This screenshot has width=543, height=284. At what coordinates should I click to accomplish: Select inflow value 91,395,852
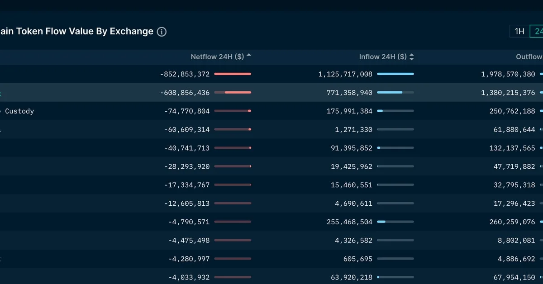click(x=352, y=148)
